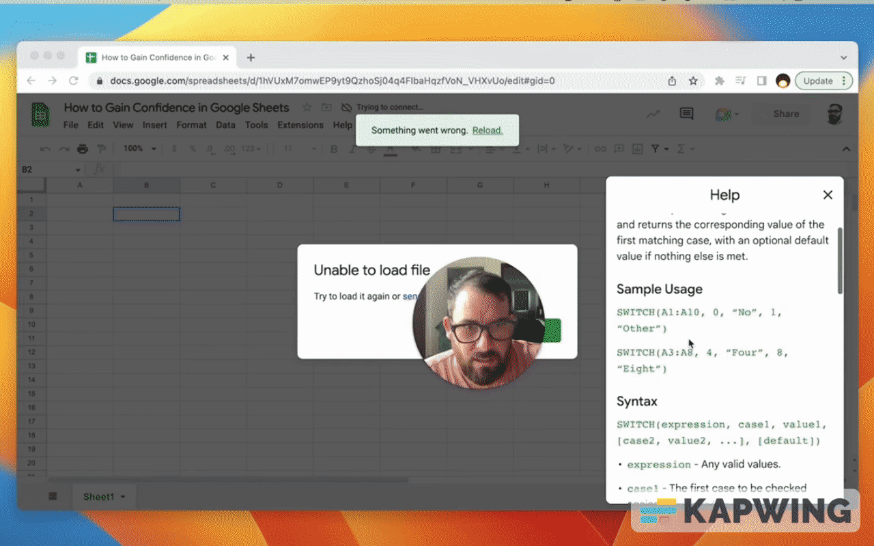
Task: Click the increase decimal places icon
Action: 229,149
